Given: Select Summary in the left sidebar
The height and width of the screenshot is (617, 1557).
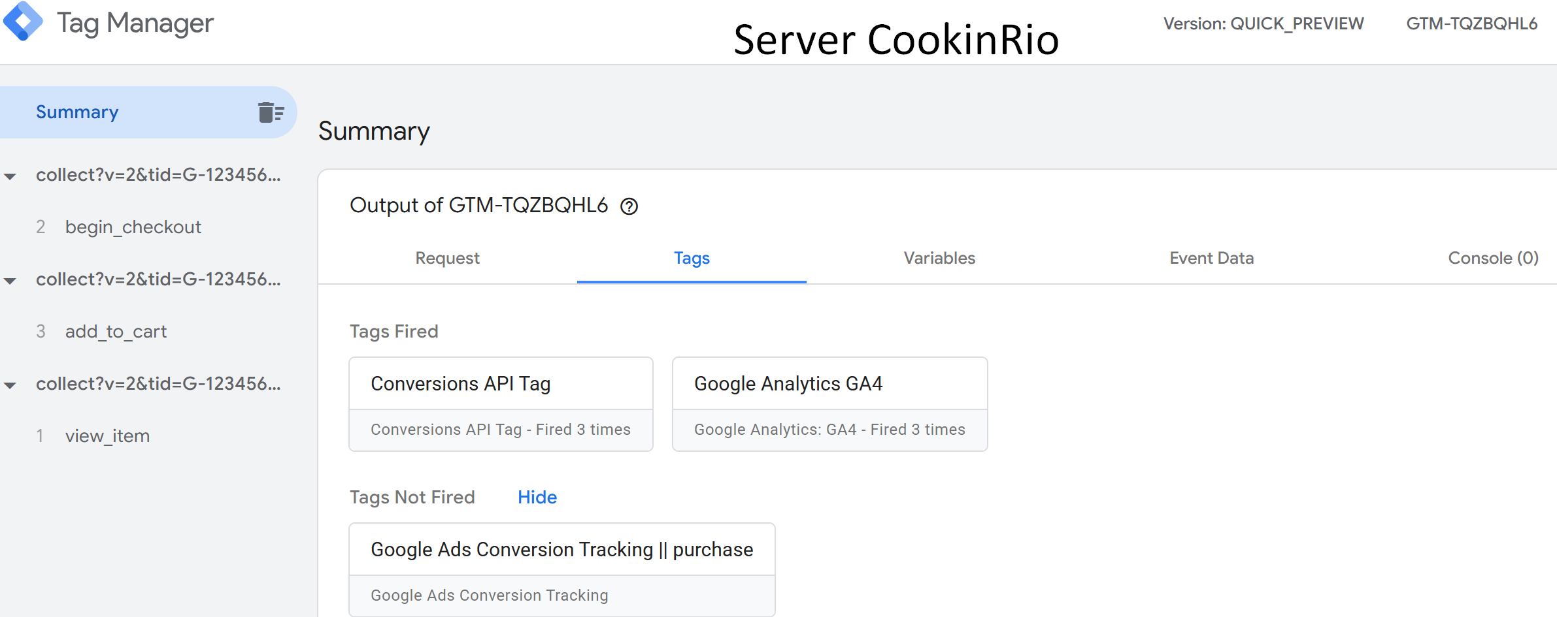Looking at the screenshot, I should [x=77, y=112].
